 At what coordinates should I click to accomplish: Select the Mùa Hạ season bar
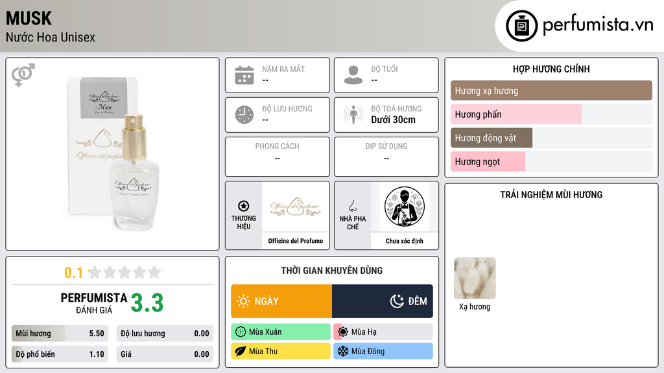click(x=383, y=332)
